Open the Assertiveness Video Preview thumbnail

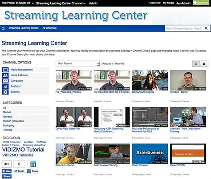(x=150, y=154)
